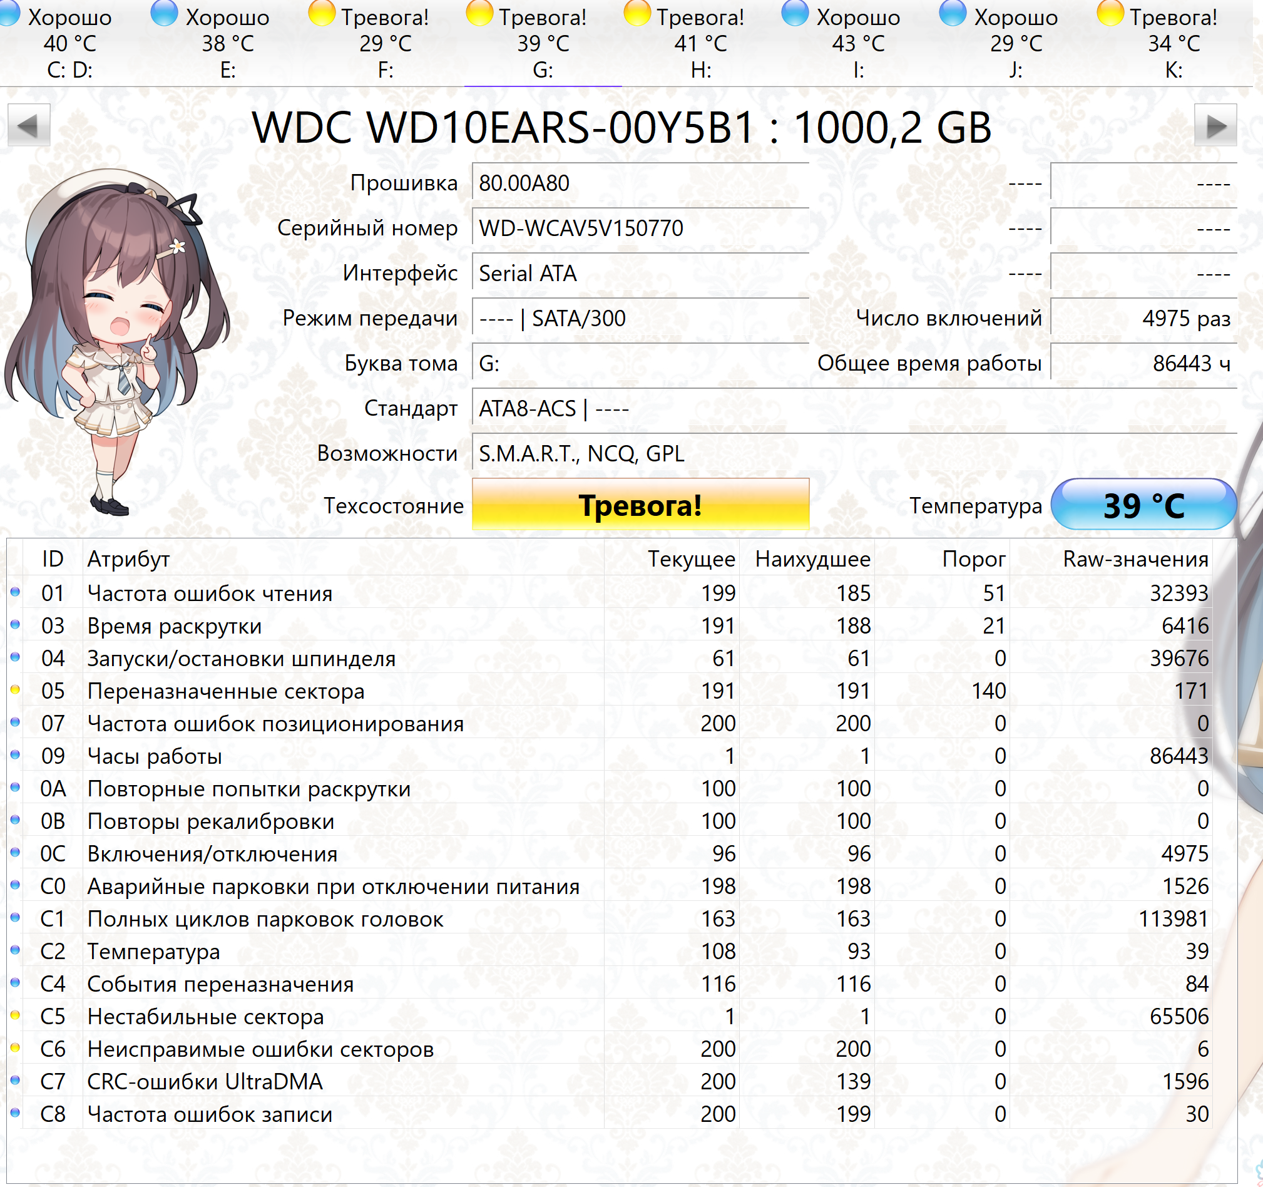Go to previous disk with left arrow
The width and height of the screenshot is (1263, 1187).
[29, 125]
